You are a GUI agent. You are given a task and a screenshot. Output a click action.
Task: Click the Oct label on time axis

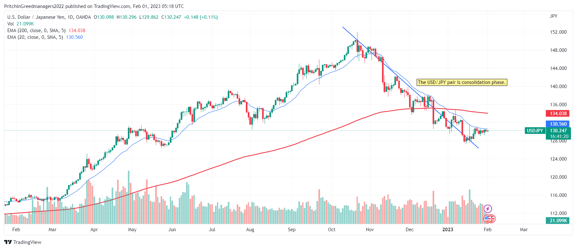[x=332, y=230]
